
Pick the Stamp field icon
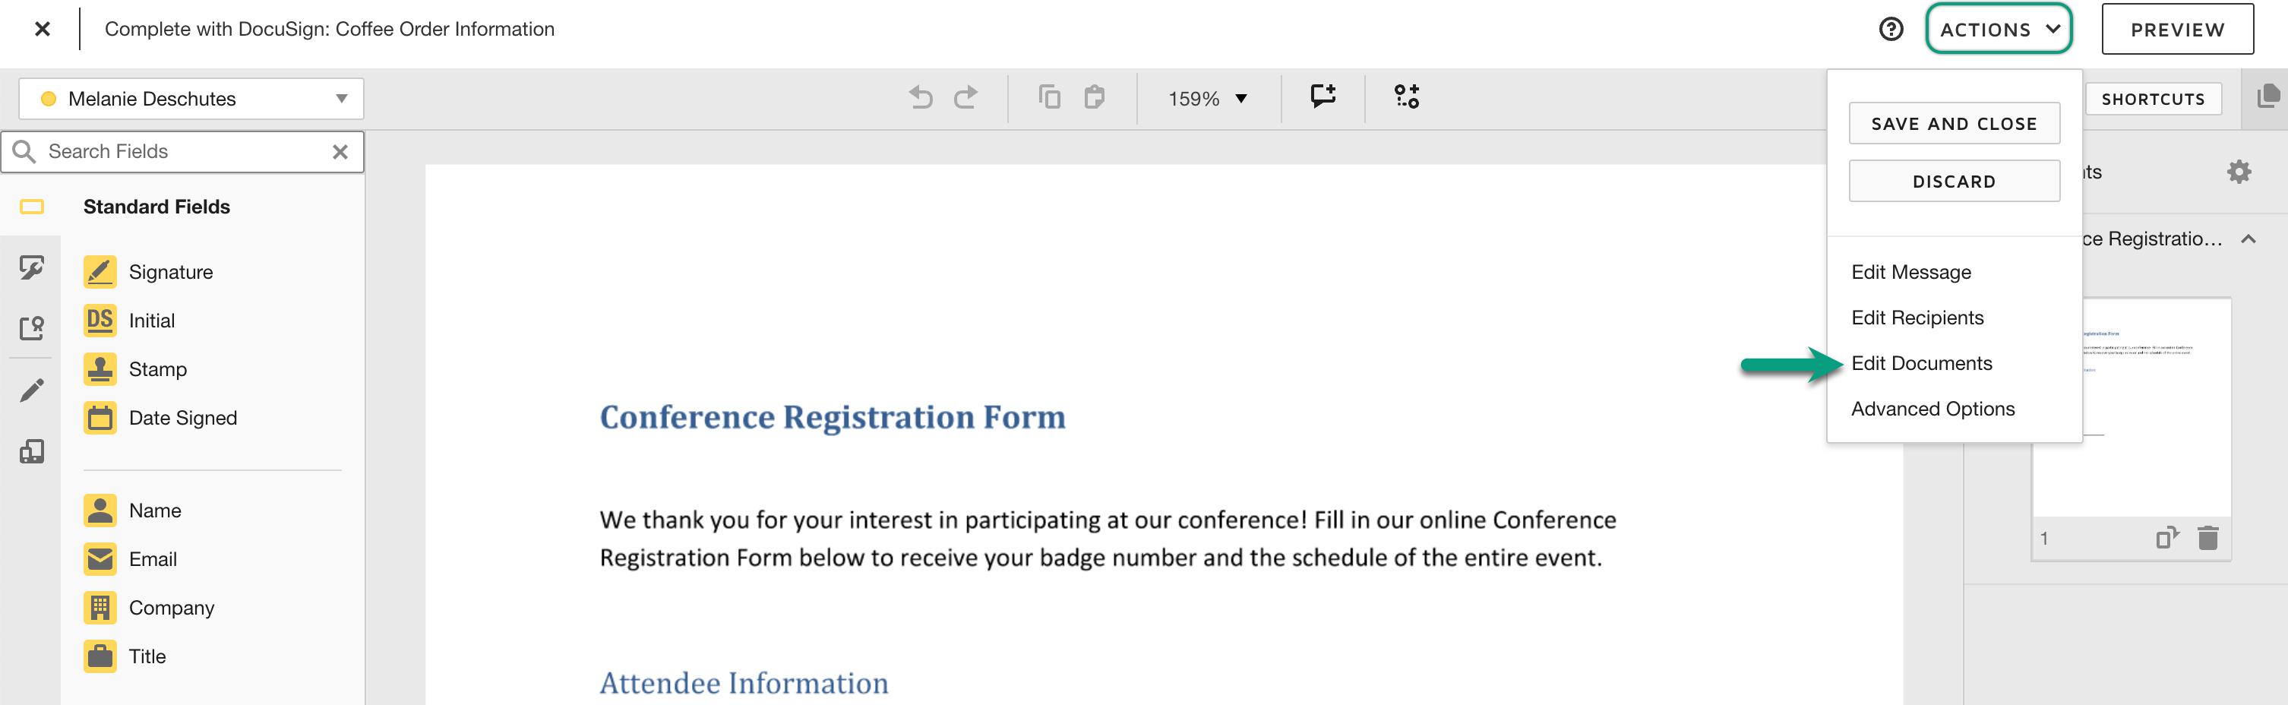100,369
